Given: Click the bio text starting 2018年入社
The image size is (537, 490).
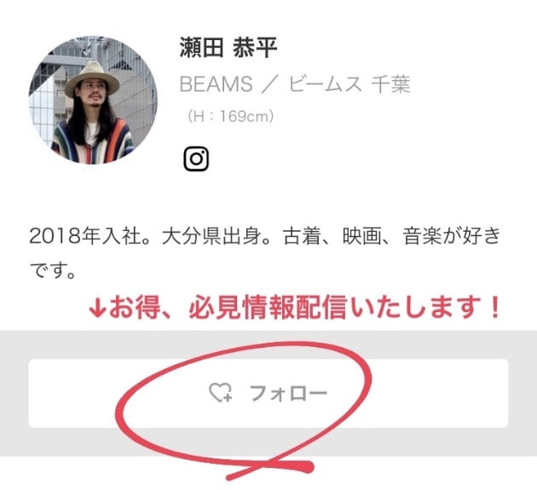Looking at the screenshot, I should coord(265,253).
